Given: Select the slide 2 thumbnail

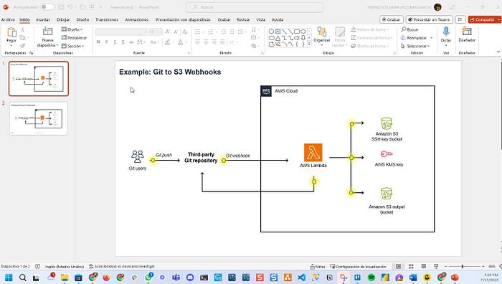Looking at the screenshot, I should tap(39, 118).
